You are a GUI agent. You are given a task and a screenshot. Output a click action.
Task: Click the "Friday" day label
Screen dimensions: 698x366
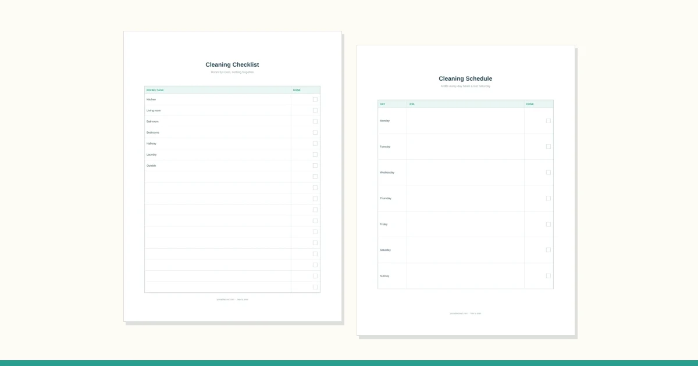(x=383, y=224)
